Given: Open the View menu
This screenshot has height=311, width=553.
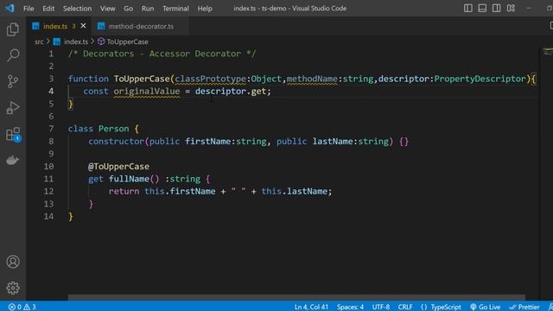Looking at the screenshot, I should pyautogui.click(x=107, y=9).
